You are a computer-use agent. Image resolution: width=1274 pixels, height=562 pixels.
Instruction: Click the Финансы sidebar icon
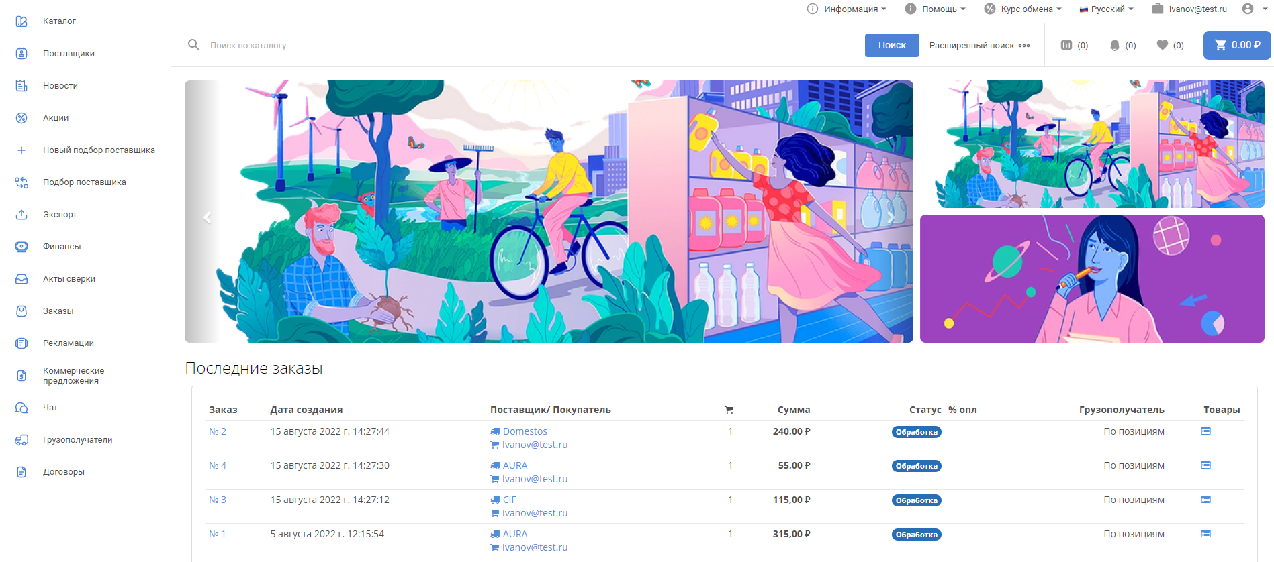21,247
